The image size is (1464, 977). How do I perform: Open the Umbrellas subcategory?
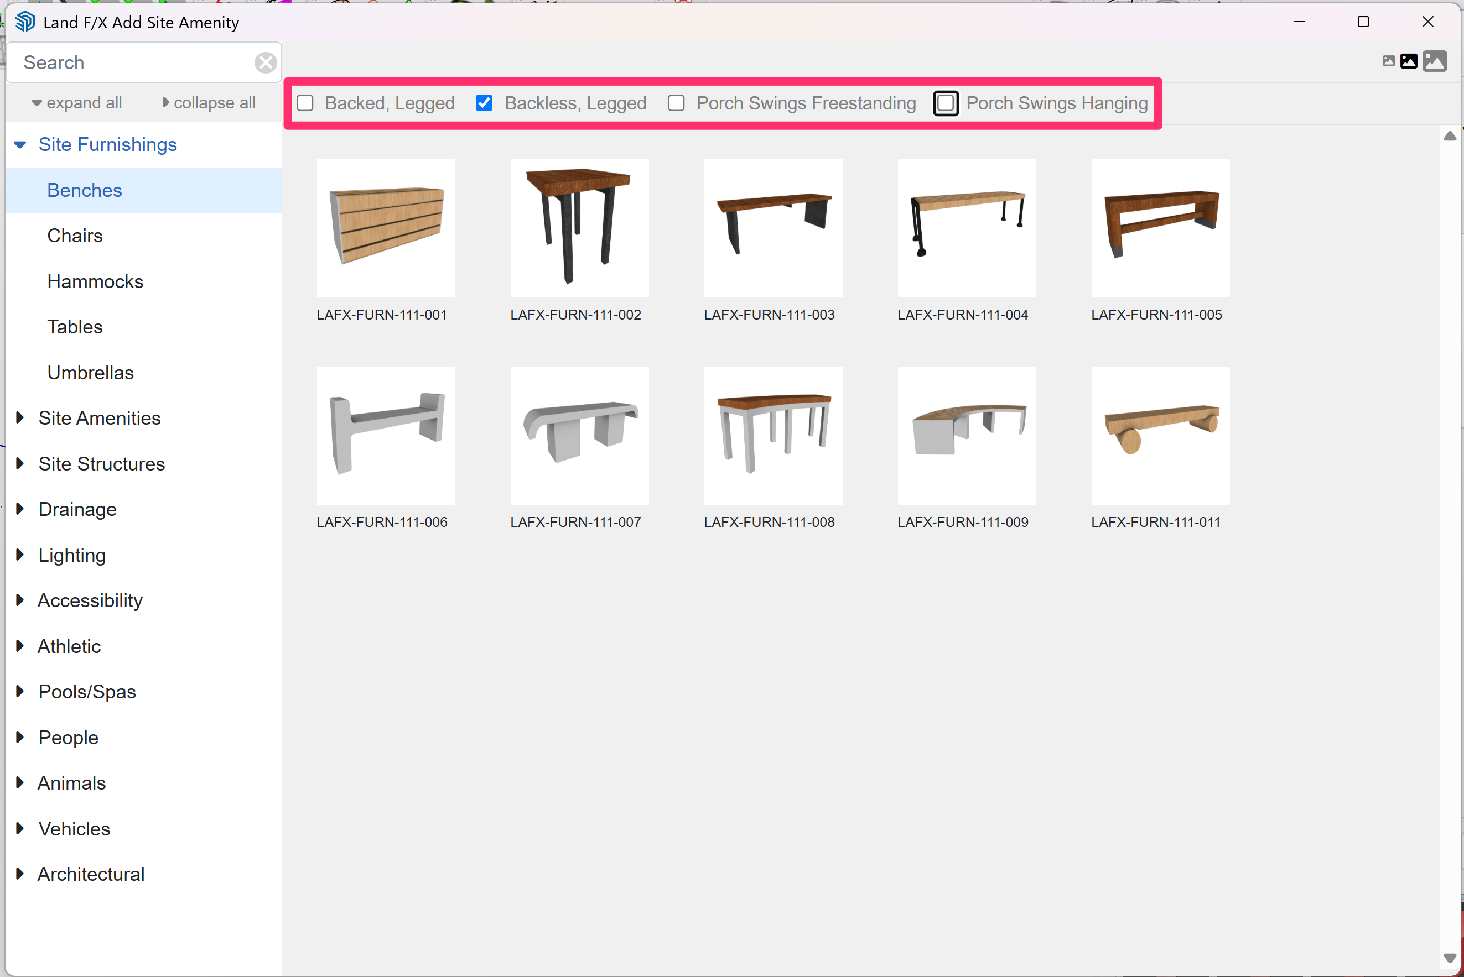(90, 373)
